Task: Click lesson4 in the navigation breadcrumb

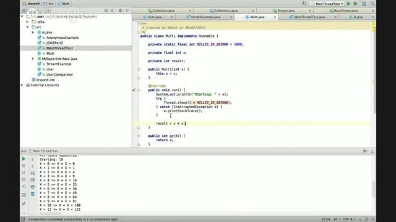Action: [31, 4]
